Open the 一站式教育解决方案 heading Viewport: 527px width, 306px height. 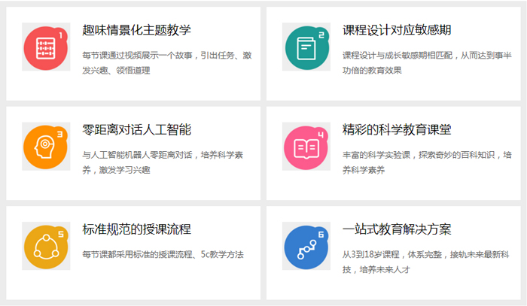pos(397,229)
